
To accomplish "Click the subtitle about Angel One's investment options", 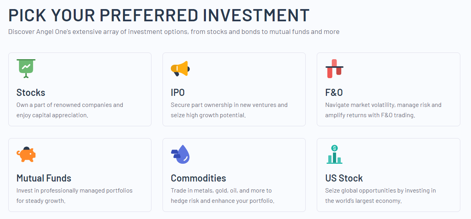I will point(174,32).
